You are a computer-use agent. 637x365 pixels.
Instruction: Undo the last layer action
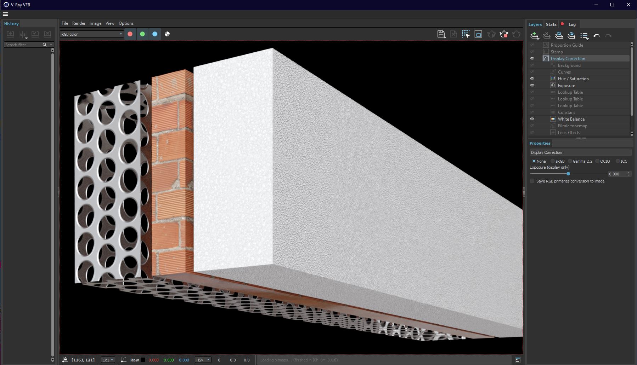pos(597,35)
